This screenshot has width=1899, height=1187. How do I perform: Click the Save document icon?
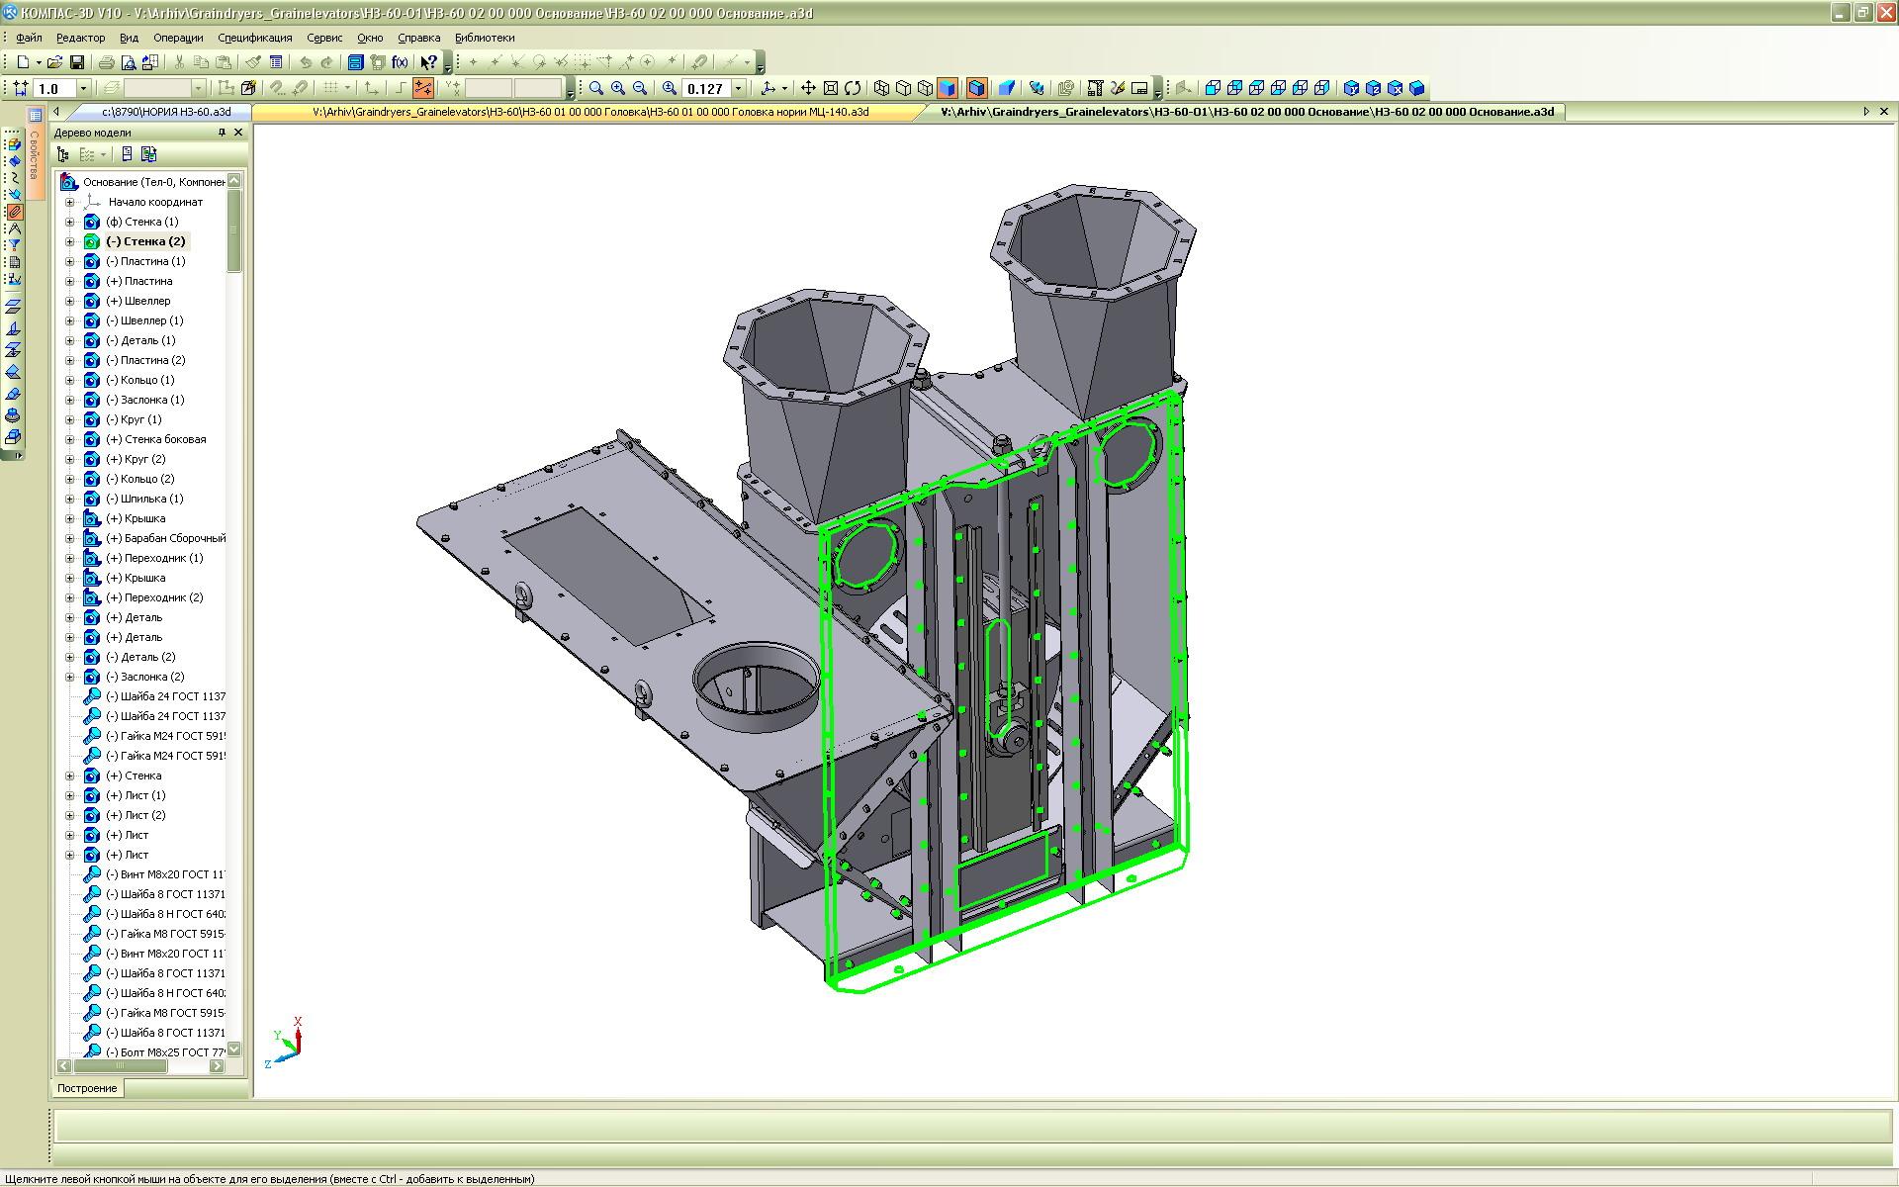tap(76, 62)
